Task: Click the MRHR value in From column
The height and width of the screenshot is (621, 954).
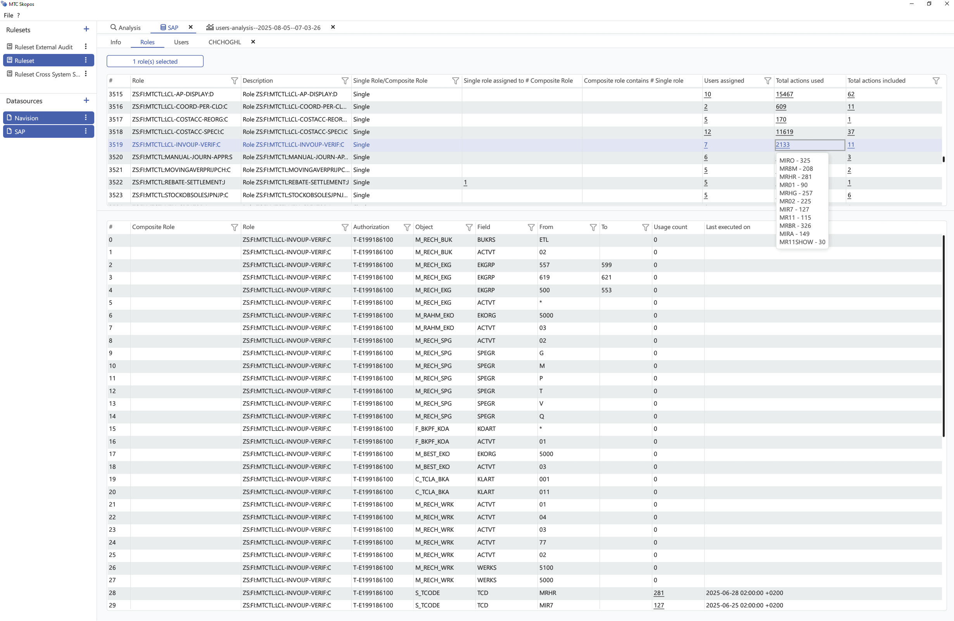Action: click(548, 593)
